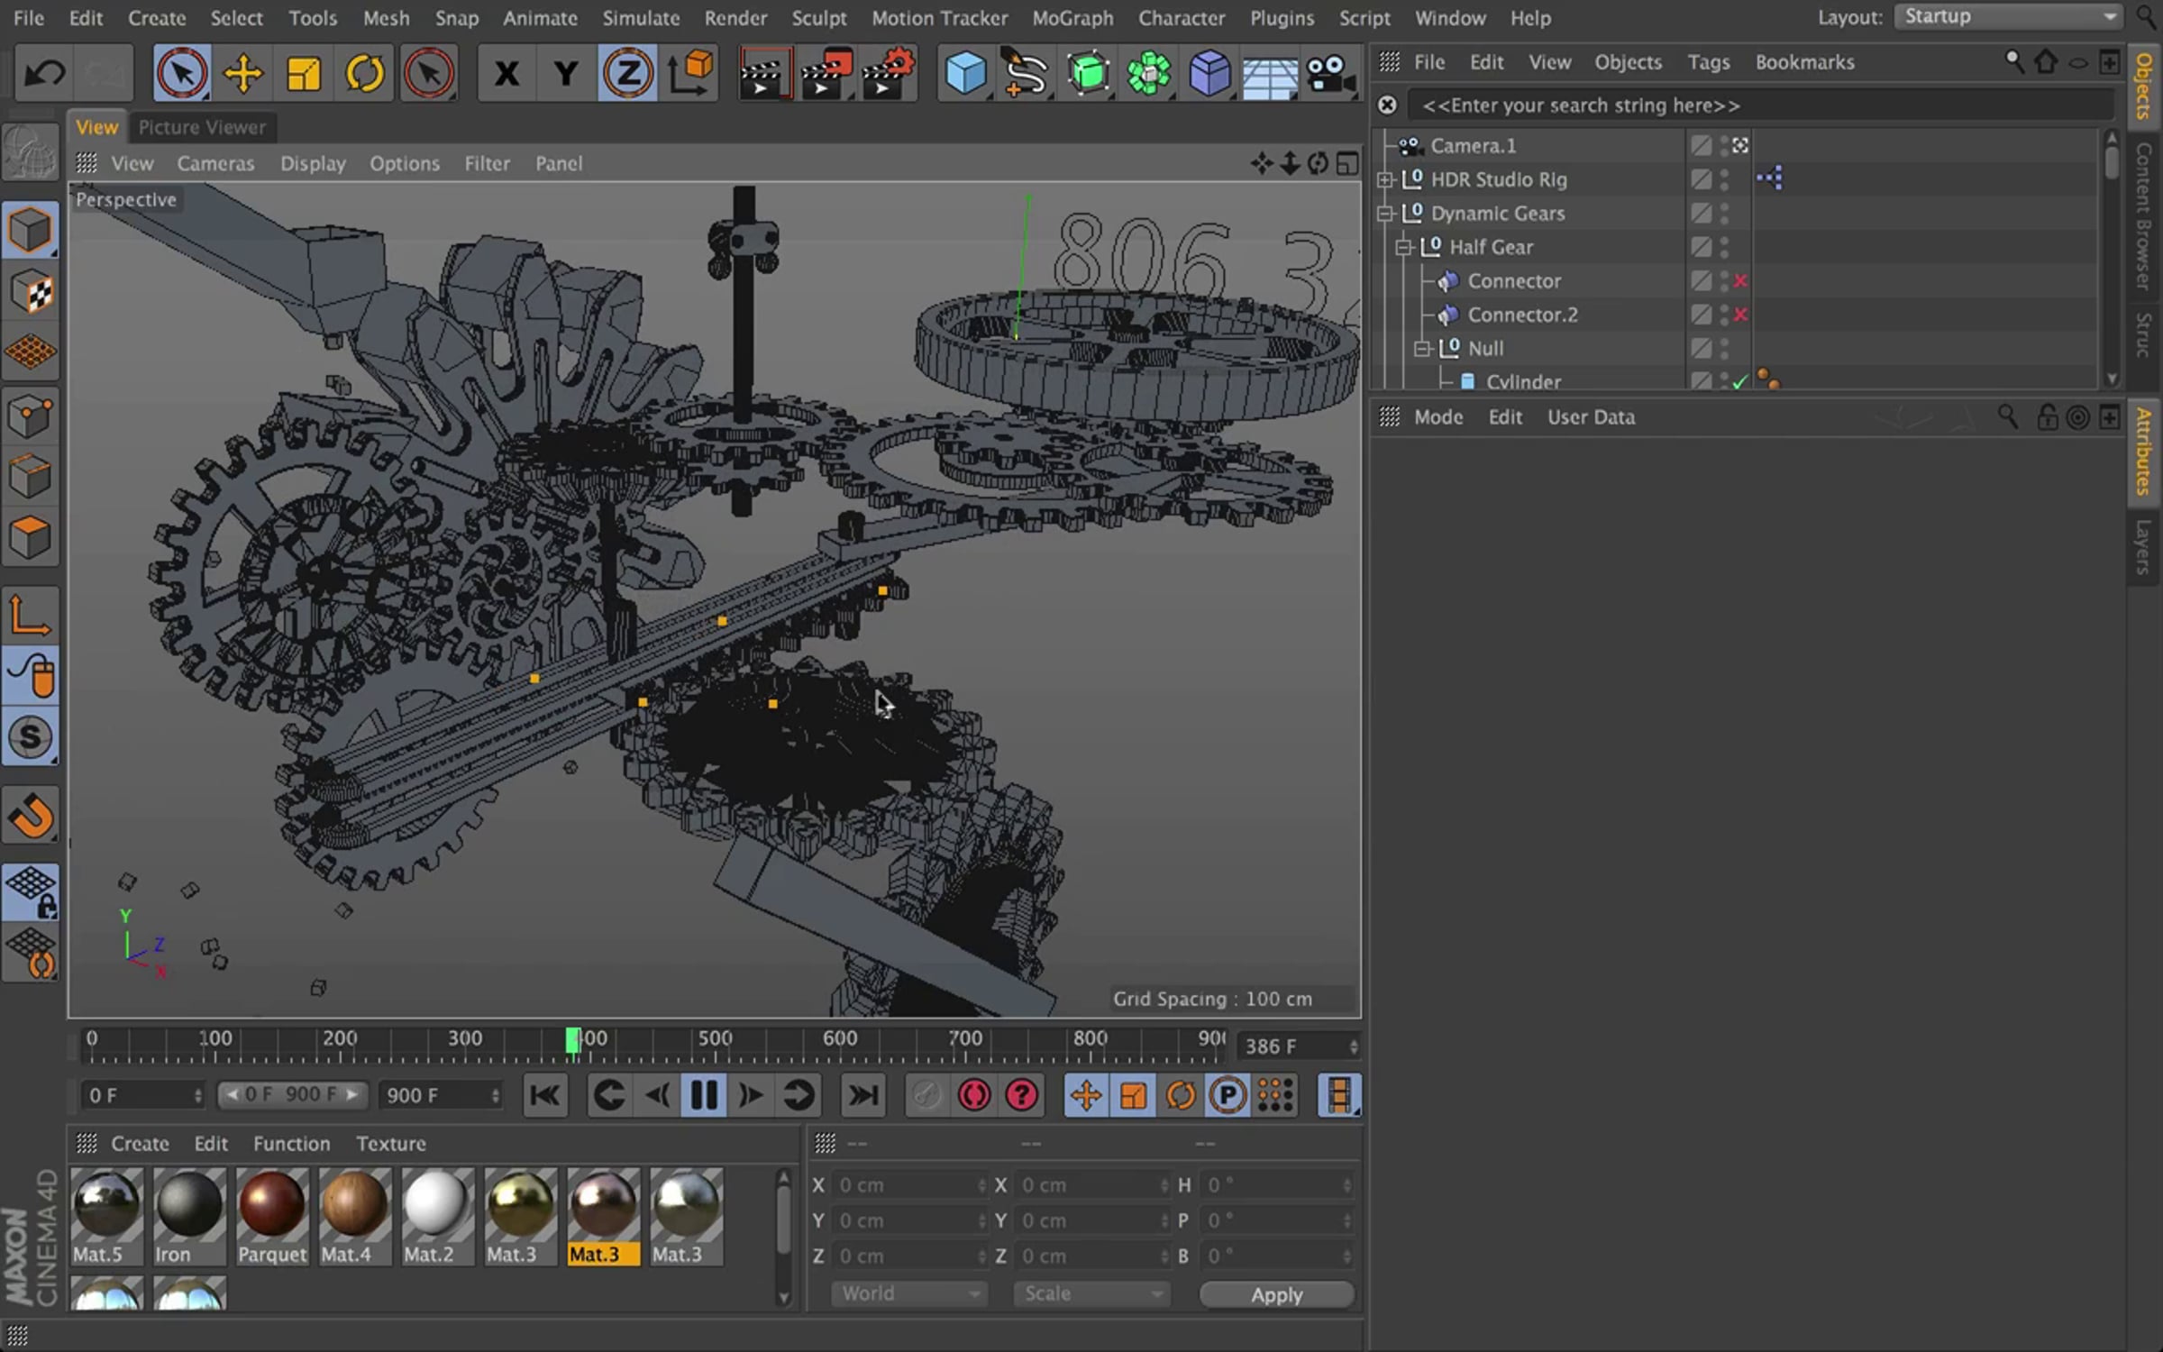Open the MoGraph menu
Screen dimensions: 2163x1352
pos(1072,18)
